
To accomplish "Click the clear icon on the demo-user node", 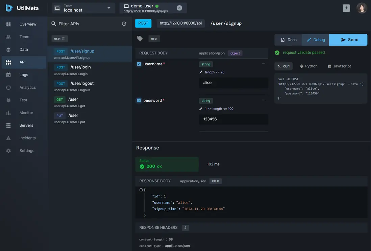I will [179, 7].
